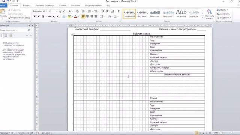Open Font dialog launcher (Шрифт)
Image resolution: width=240 pixels, height=135 pixels.
pos(78,21)
